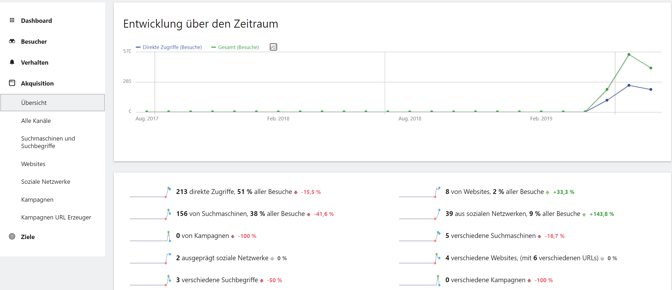Image resolution: width=672 pixels, height=290 pixels.
Task: Click the Aug. 2018 axis label
Action: pyautogui.click(x=410, y=119)
